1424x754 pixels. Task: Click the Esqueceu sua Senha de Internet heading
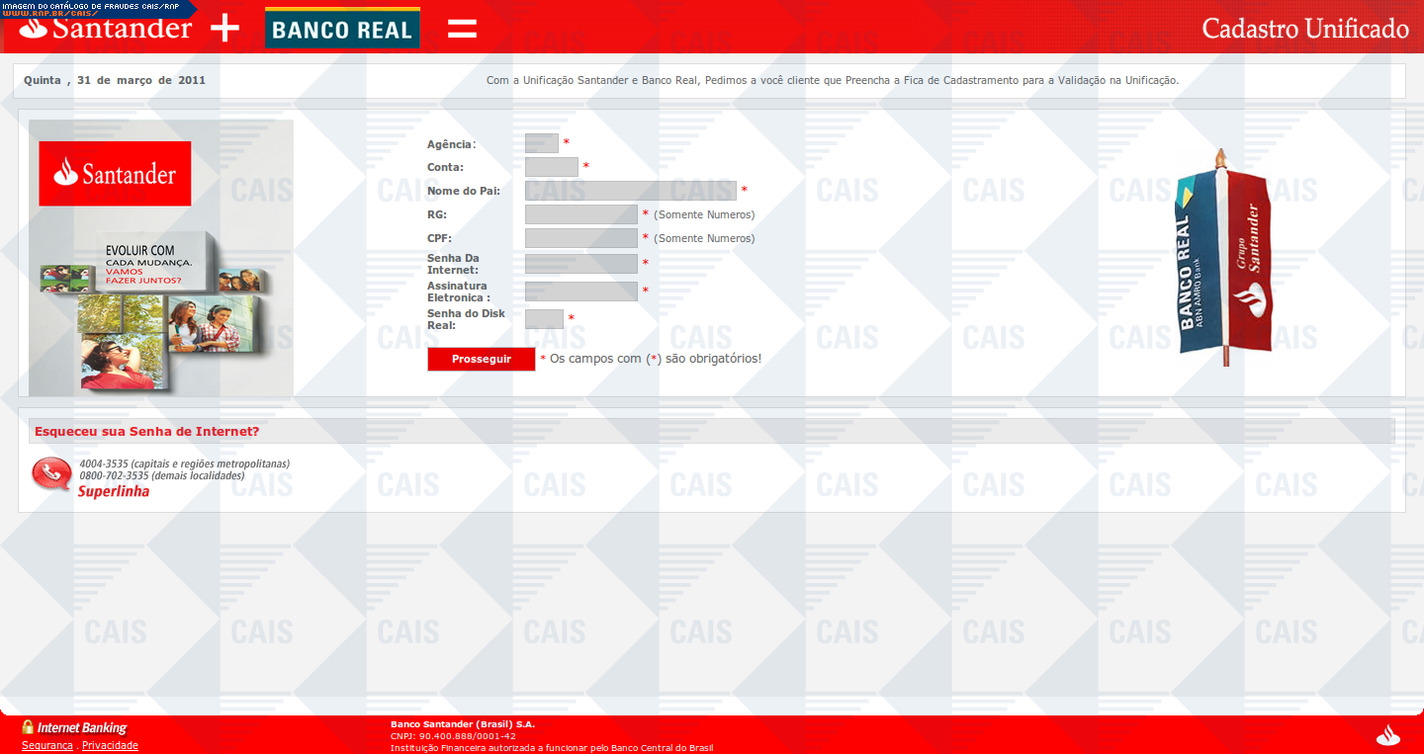147,432
